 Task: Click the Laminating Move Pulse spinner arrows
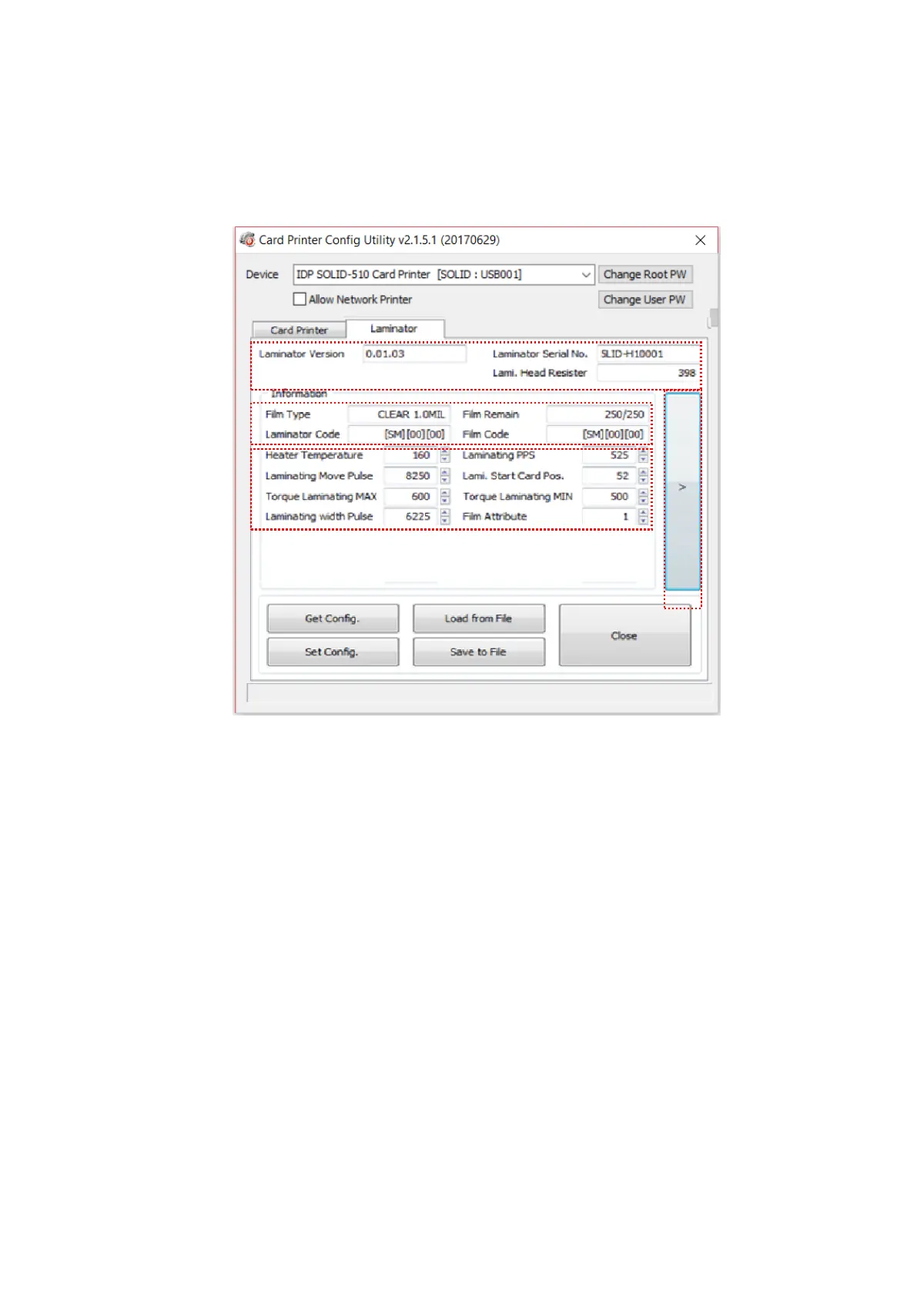coord(445,476)
